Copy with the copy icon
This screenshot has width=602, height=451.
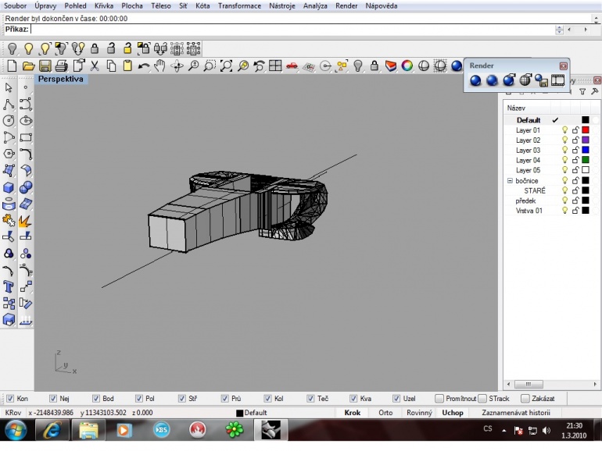(x=111, y=66)
